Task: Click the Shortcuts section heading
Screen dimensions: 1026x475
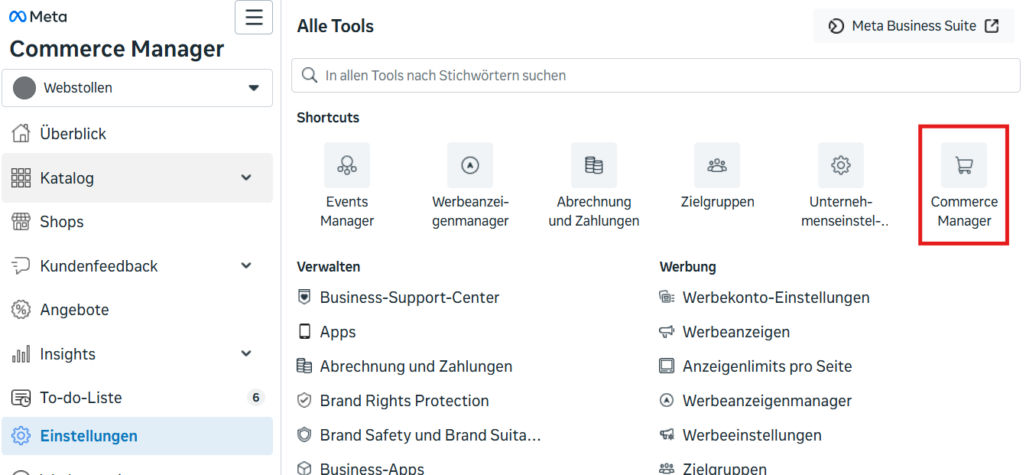Action: 328,118
